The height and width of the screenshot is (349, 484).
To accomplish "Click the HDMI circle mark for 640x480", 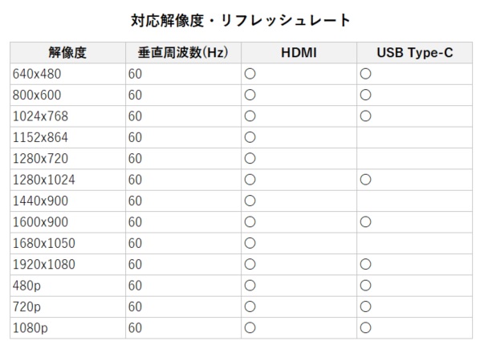I will (250, 74).
